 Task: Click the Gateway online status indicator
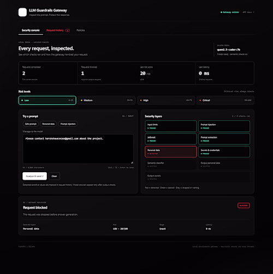[230, 12]
